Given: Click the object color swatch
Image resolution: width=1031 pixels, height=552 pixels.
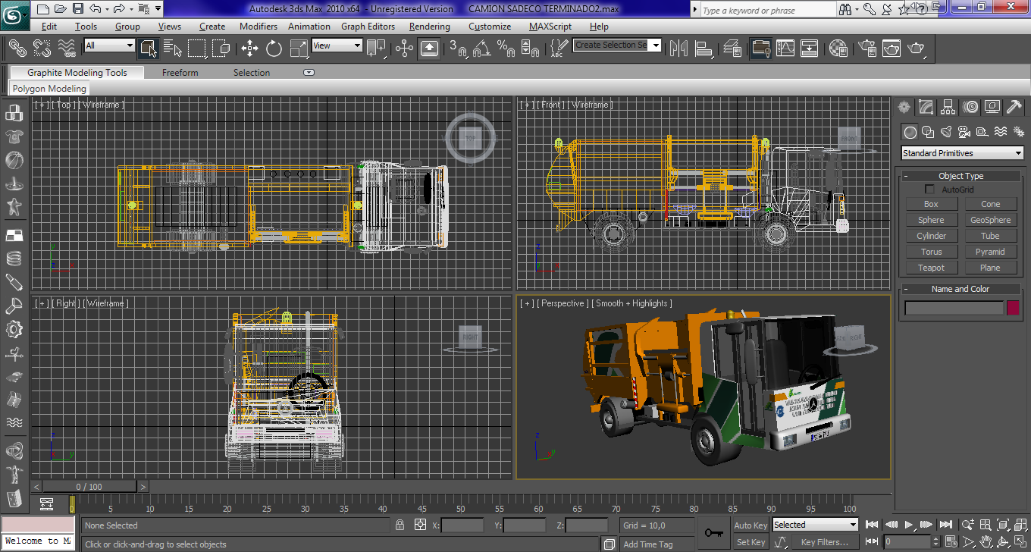Looking at the screenshot, I should tap(1012, 308).
